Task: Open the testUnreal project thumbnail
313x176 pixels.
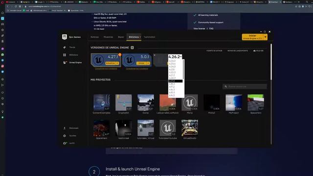Action: 124,128
